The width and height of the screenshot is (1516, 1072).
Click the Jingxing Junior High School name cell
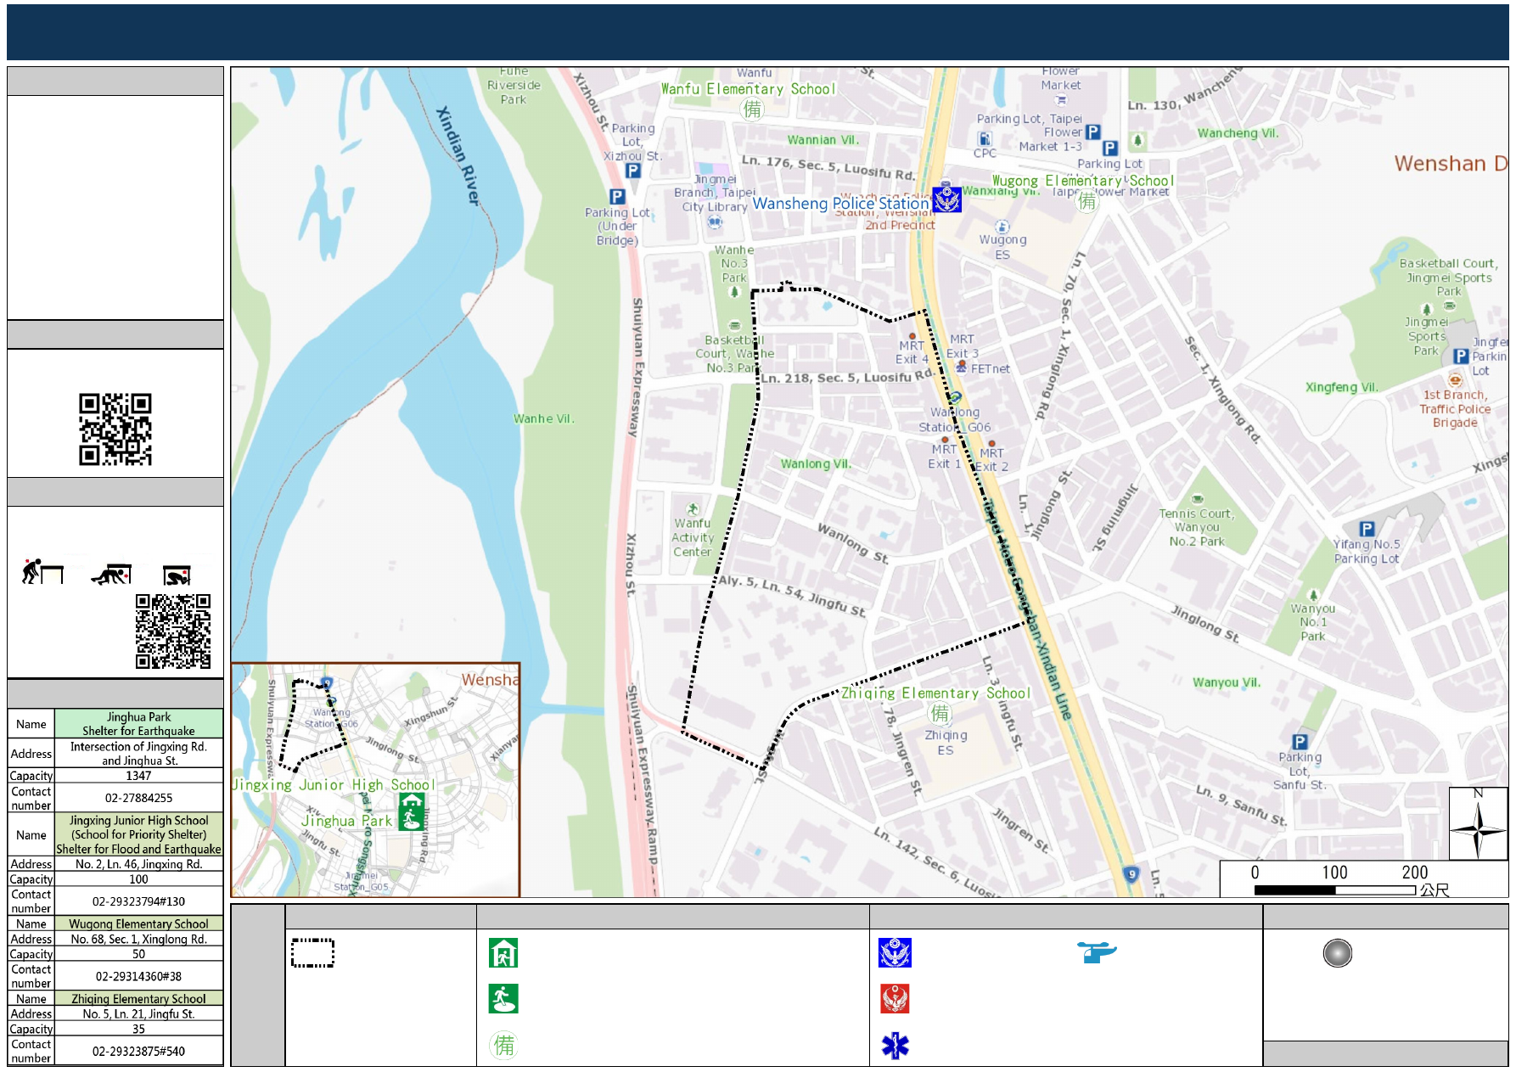coord(138,834)
